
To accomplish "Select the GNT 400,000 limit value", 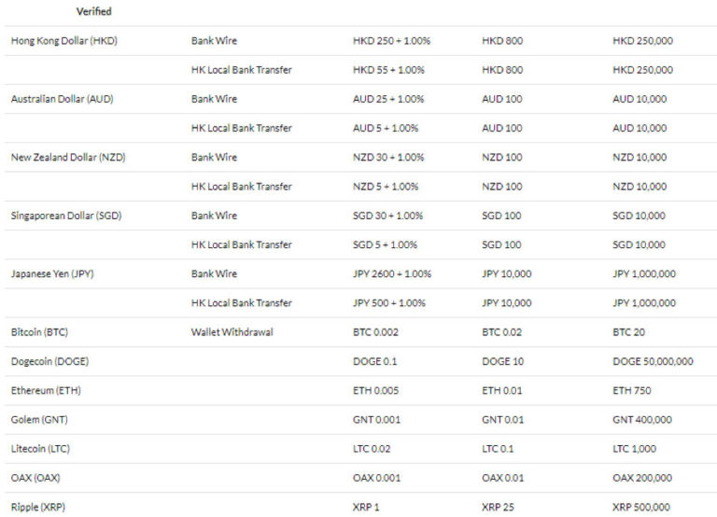I will click(x=641, y=420).
